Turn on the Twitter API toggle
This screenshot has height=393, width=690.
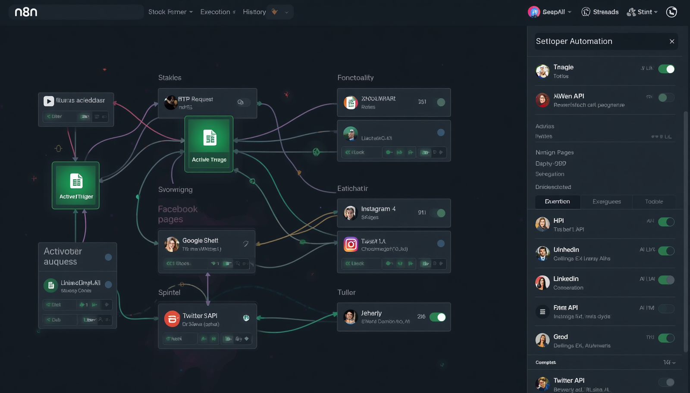click(666, 382)
